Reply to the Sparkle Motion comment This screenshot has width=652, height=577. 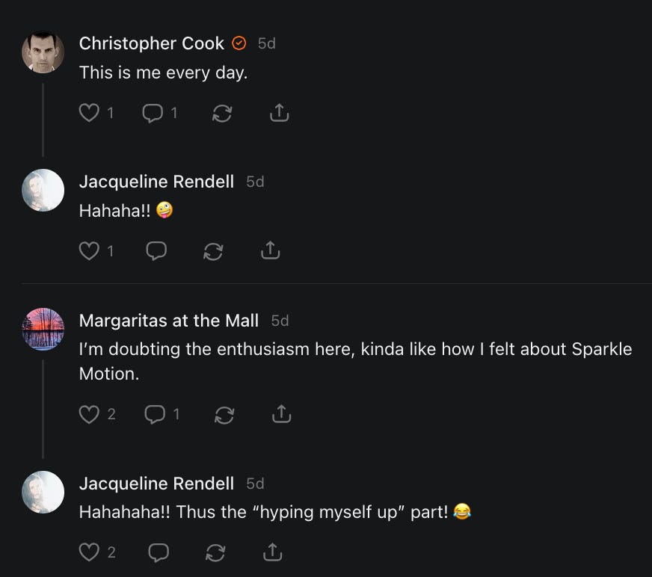tap(155, 413)
